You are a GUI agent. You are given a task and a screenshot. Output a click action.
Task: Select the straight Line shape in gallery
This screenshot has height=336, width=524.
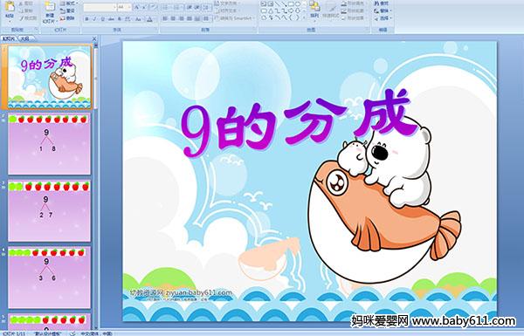click(278, 4)
